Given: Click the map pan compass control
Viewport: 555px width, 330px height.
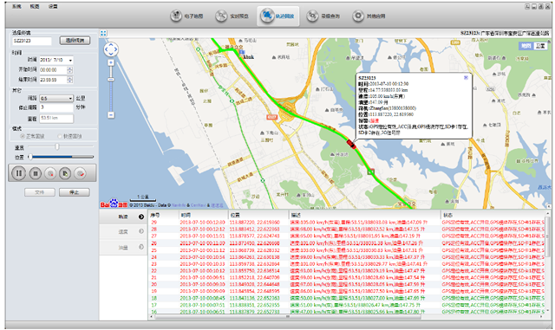Looking at the screenshot, I should pyautogui.click(x=111, y=49).
